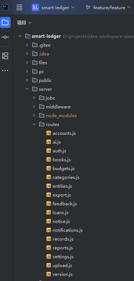Viewport: 134px width, 281px height.
Task: Select the version.js file name
Action: (63, 274)
